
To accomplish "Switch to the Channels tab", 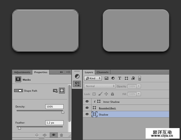I will pyautogui.click(x=102, y=72).
